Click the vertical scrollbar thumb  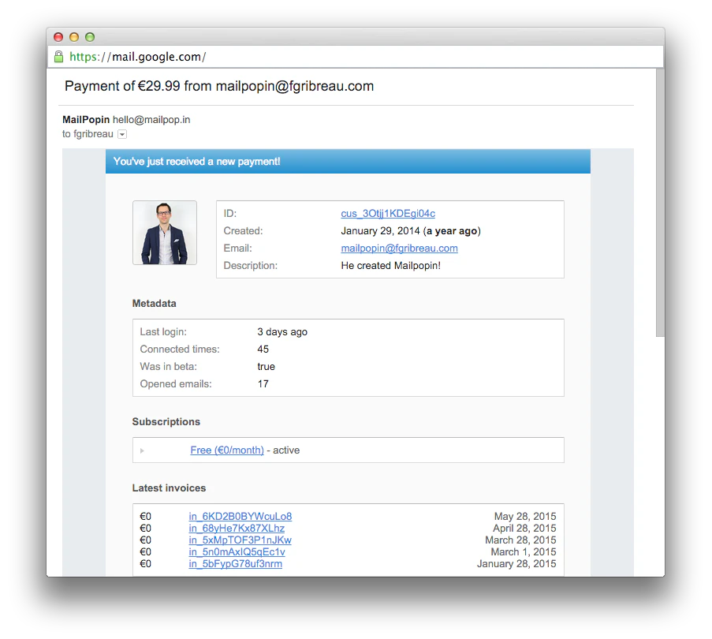coord(660,203)
